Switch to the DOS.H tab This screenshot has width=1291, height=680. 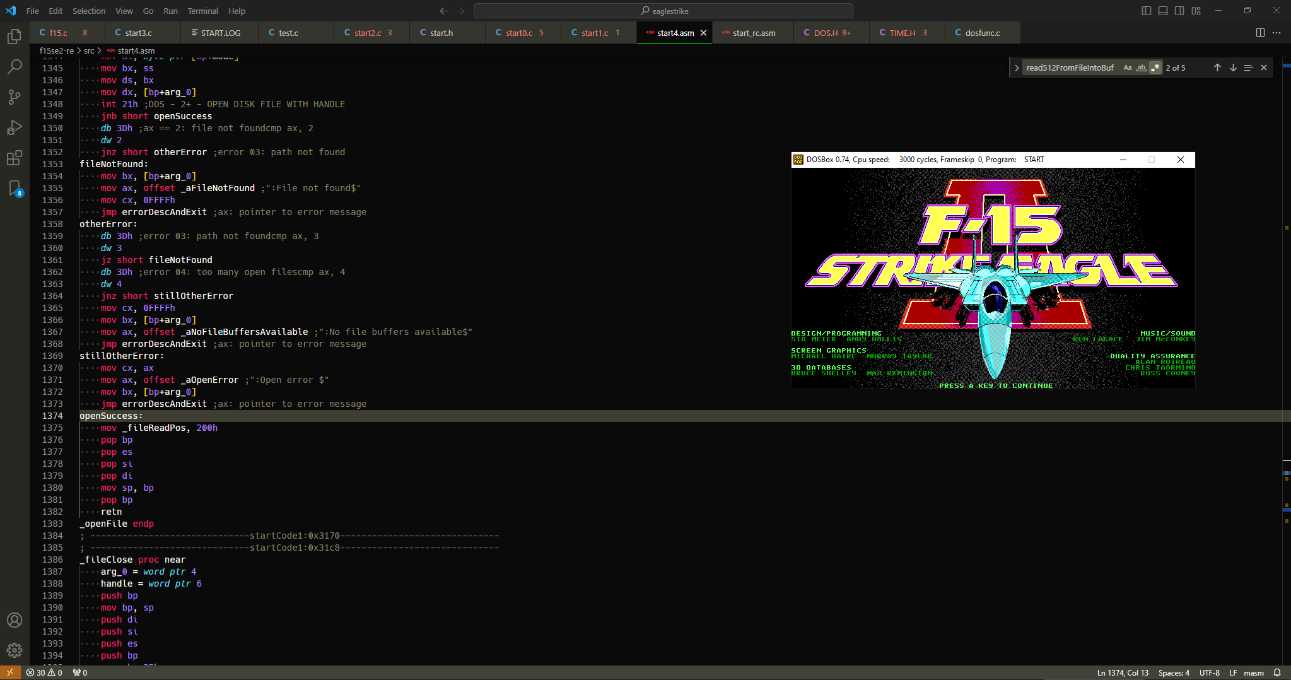(x=831, y=33)
